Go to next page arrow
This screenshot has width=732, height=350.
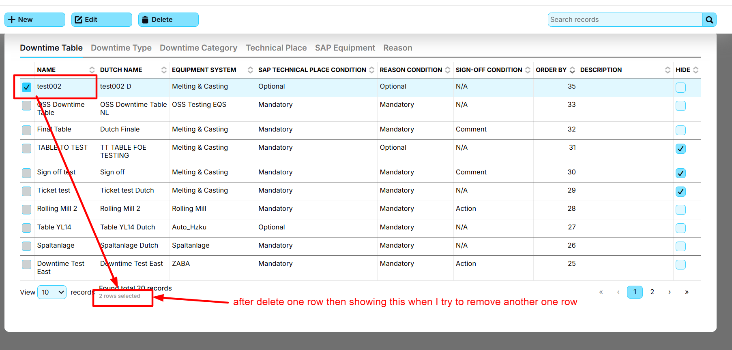670,292
